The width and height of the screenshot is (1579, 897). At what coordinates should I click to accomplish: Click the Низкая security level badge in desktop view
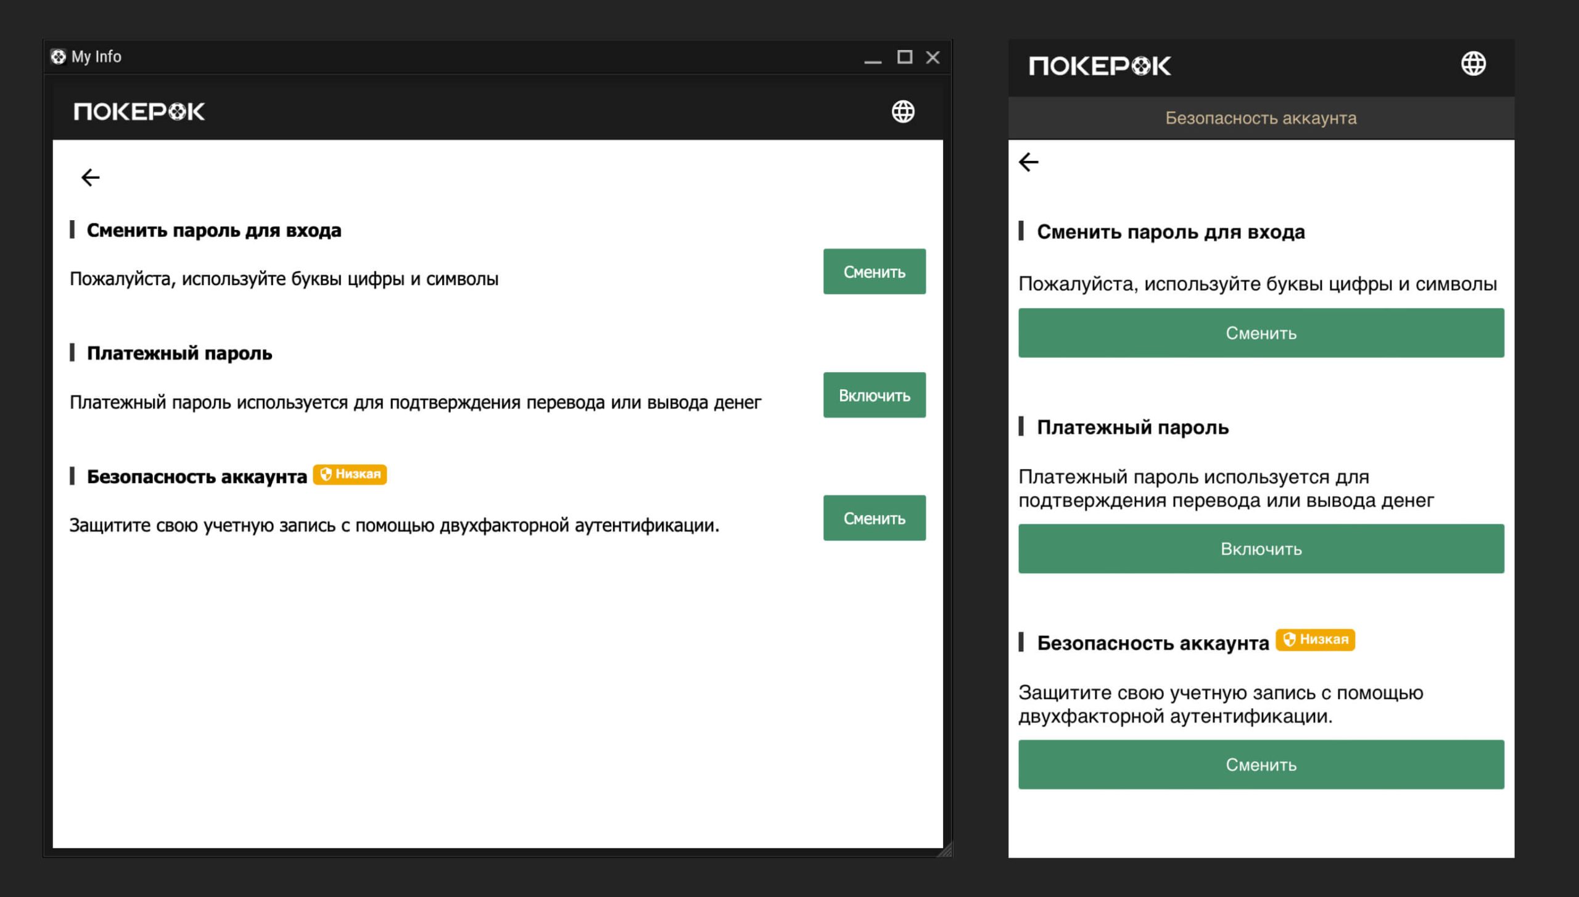[x=352, y=476]
